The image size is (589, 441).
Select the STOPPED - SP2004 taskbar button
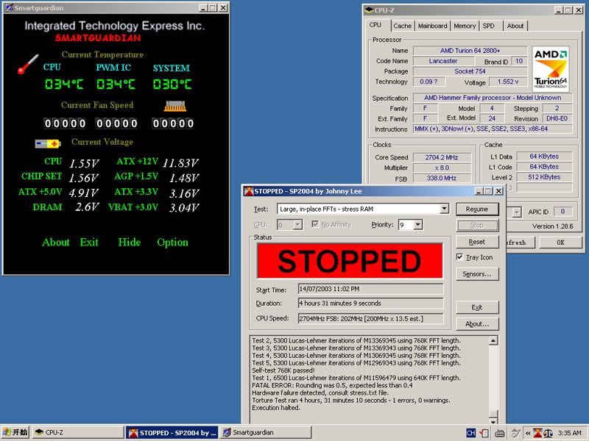pos(172,432)
